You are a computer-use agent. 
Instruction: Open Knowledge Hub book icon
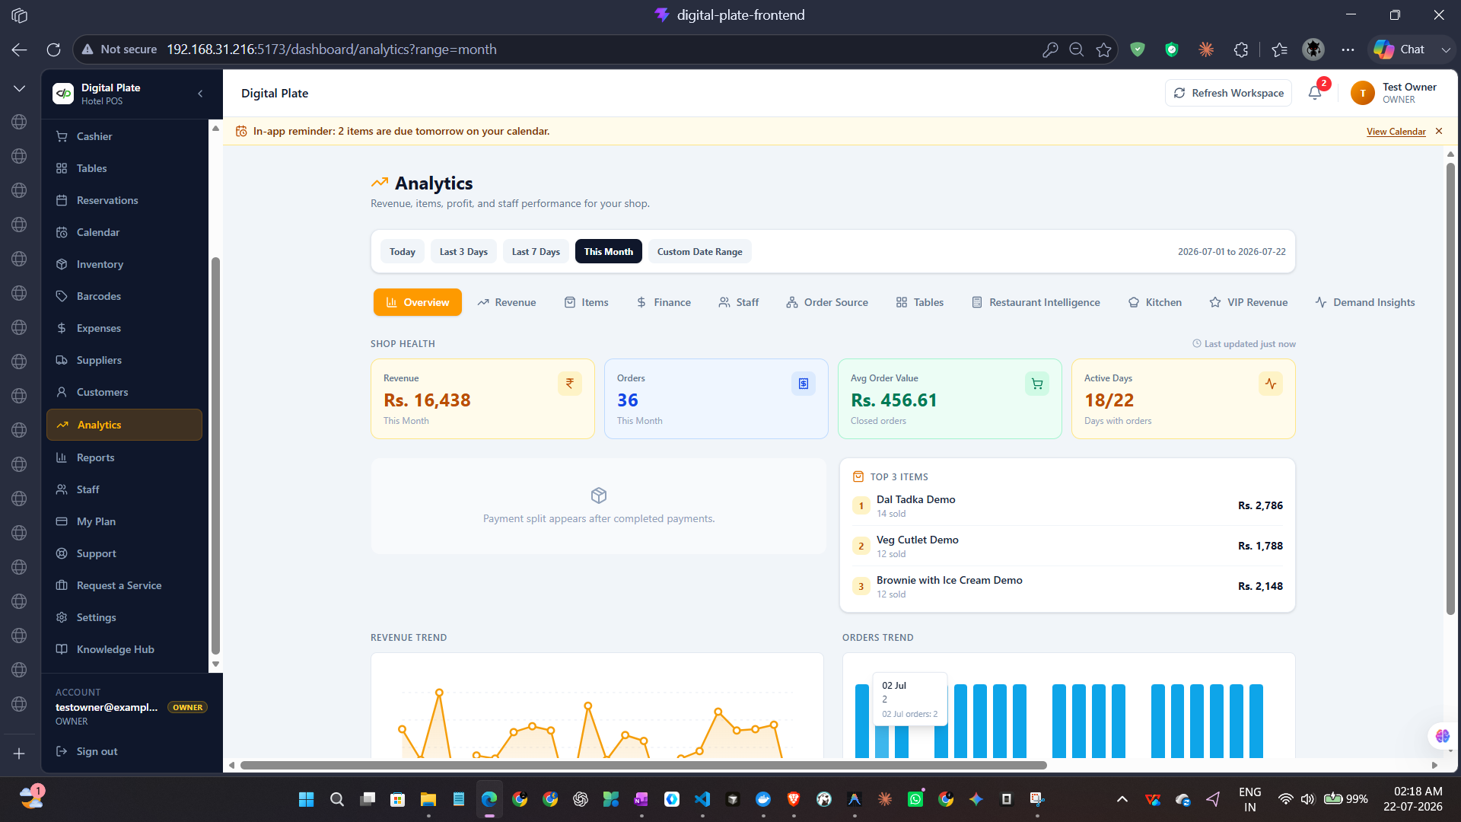click(62, 649)
